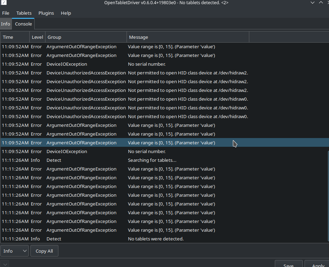Screen dimensions: 329x267
Task: Open the Info log level dropdown
Action: 14,251
